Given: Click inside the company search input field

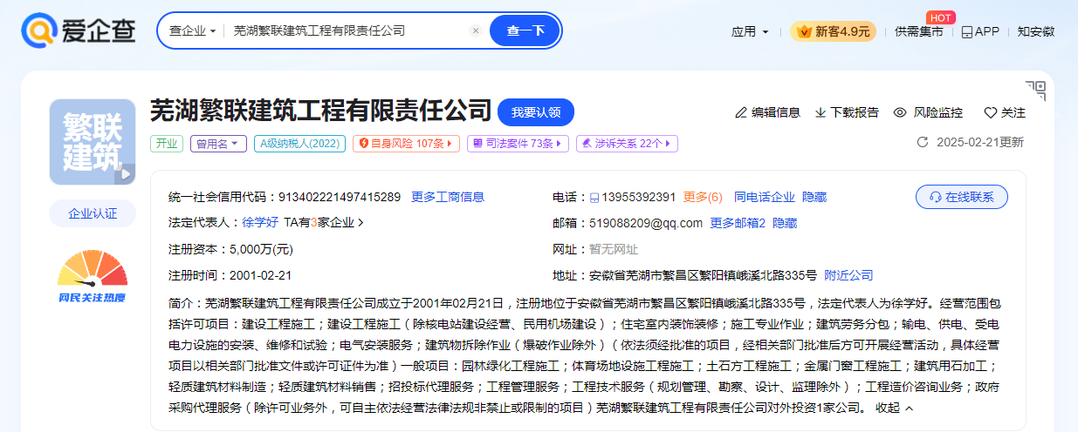Looking at the screenshot, I should 349,30.
